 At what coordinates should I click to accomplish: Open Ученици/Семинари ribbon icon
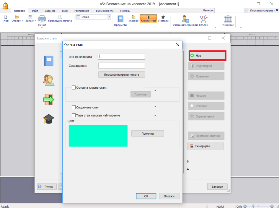click(185, 20)
